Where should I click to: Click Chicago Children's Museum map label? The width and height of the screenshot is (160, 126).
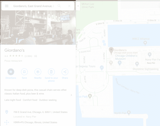tap(126, 57)
